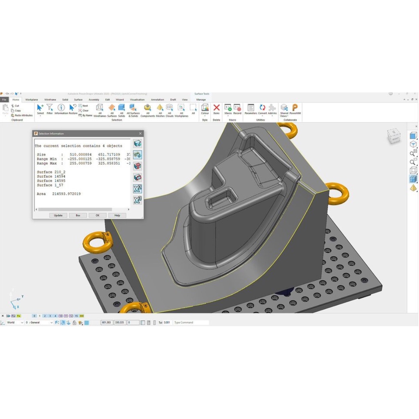Select All Surfaces in the Selection group

pos(112,110)
